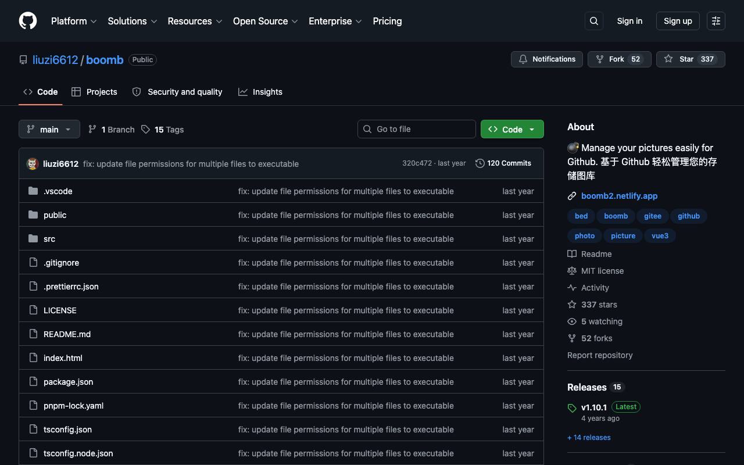The height and width of the screenshot is (465, 744).
Task: Click the src folder icon
Action: (33, 238)
